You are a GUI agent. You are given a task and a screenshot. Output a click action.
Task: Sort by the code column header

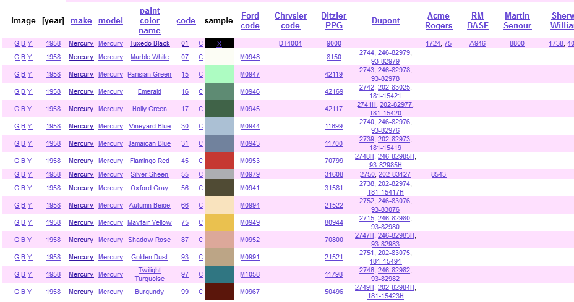(186, 21)
